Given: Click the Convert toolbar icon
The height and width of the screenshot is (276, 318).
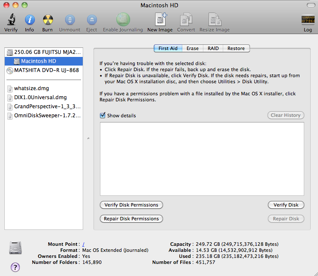Looking at the screenshot, I should tap(186, 19).
